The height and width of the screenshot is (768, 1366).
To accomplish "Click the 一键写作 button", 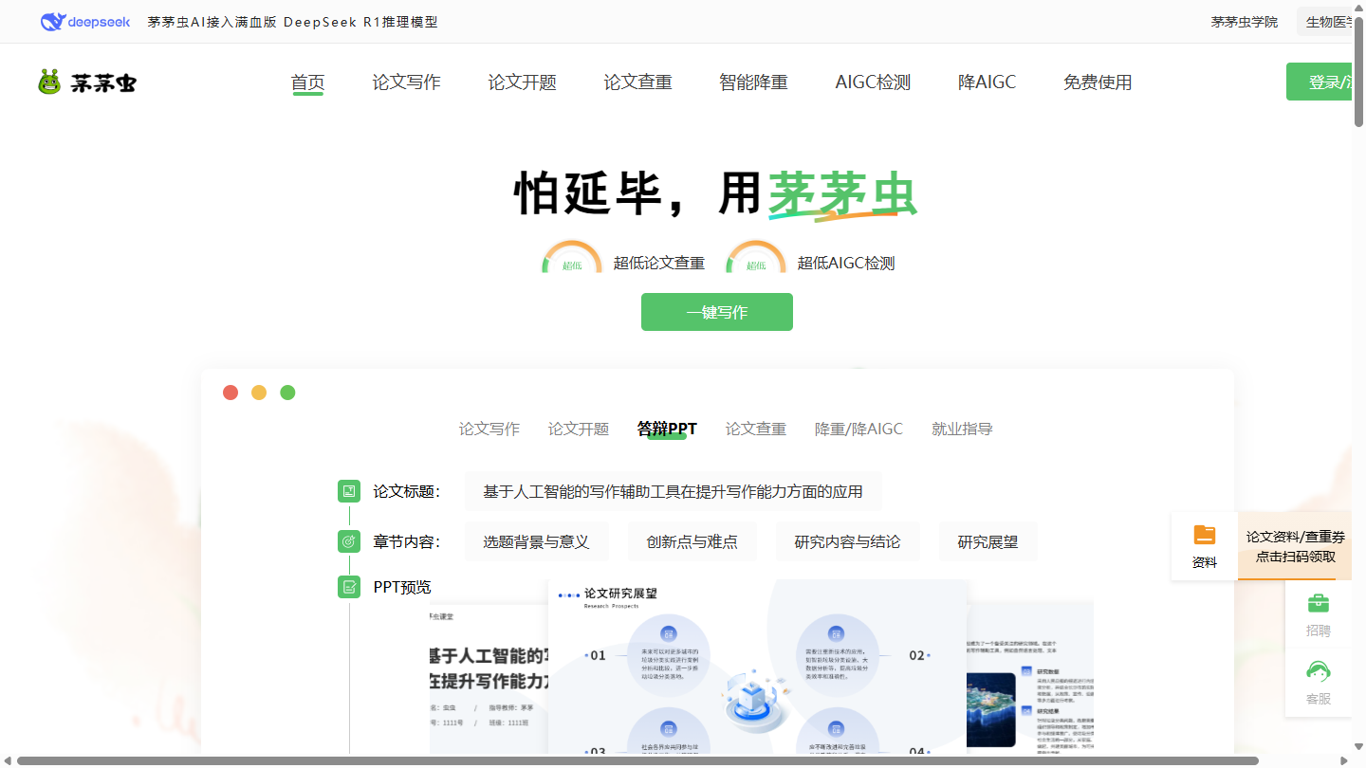I will tap(717, 312).
